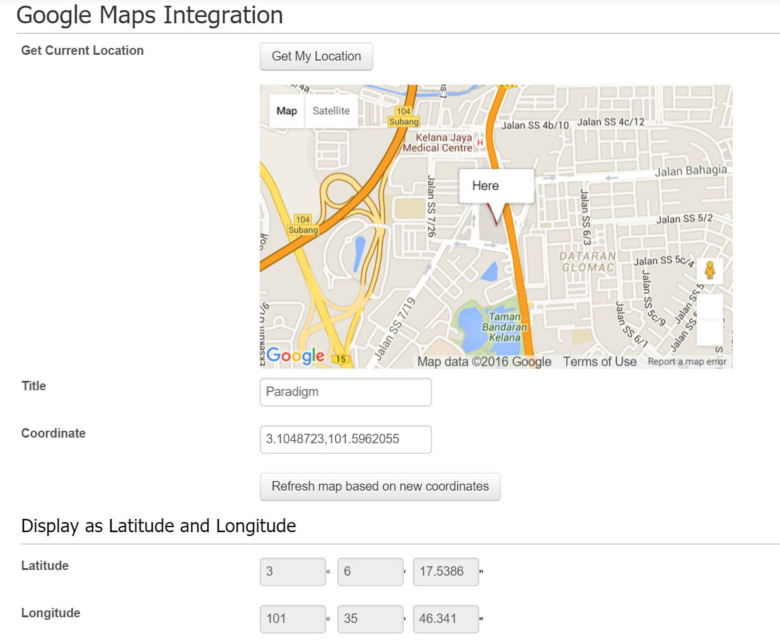This screenshot has width=780, height=640.
Task: Click the route 15 shield on map
Action: click(341, 359)
